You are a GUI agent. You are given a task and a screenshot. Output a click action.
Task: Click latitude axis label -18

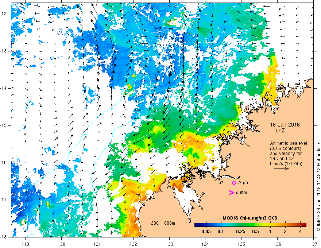tap(4, 237)
